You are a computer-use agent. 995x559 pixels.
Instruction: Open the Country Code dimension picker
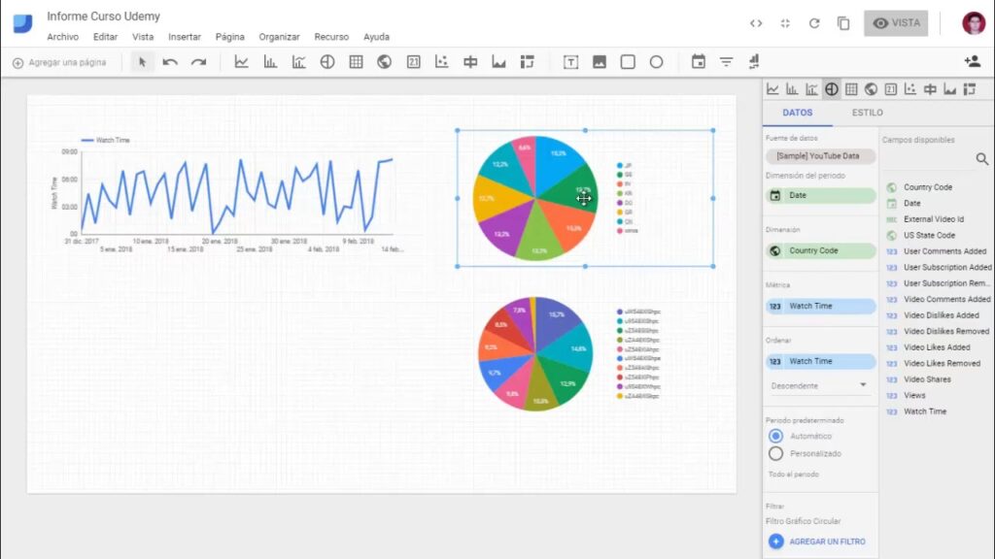point(819,250)
